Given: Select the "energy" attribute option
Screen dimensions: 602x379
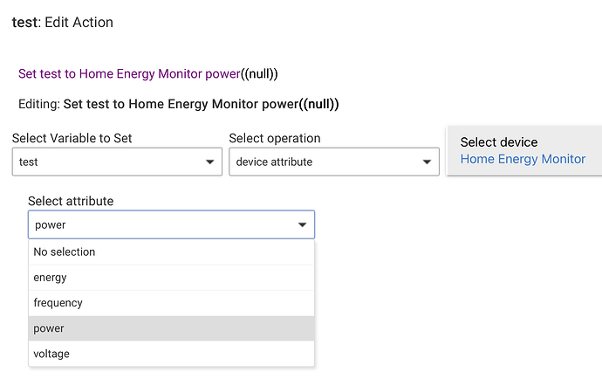Looking at the screenshot, I should pos(50,278).
